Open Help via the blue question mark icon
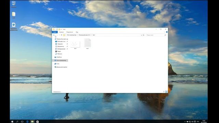The image size is (219, 123). tap(167, 32)
